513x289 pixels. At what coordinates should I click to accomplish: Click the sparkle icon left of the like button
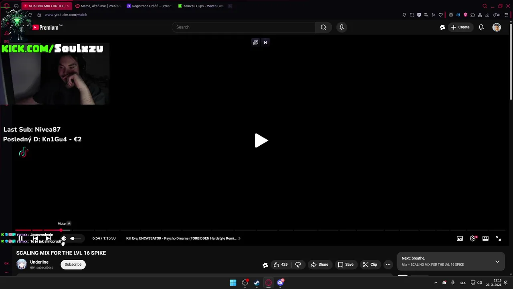[265, 265]
